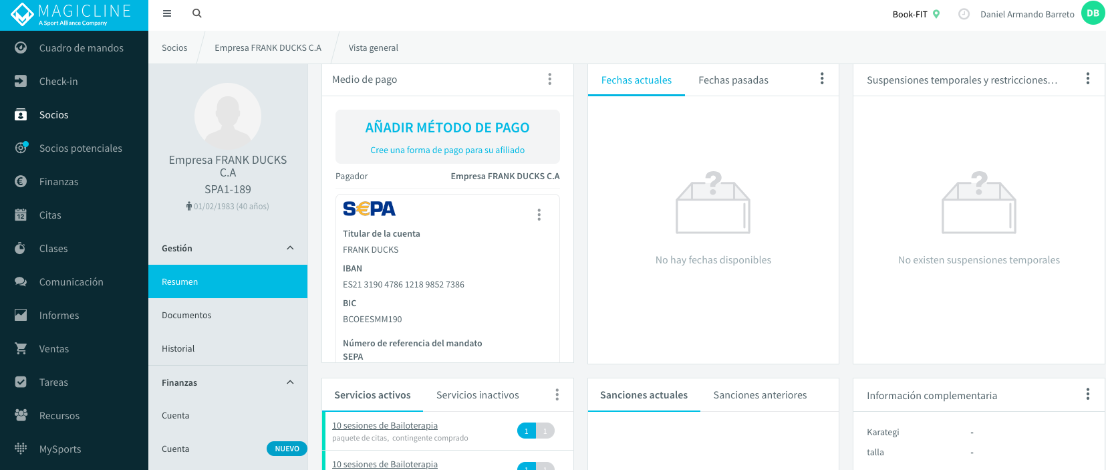Image resolution: width=1106 pixels, height=470 pixels.
Task: Open SEPA card three-dot menu
Action: click(539, 215)
